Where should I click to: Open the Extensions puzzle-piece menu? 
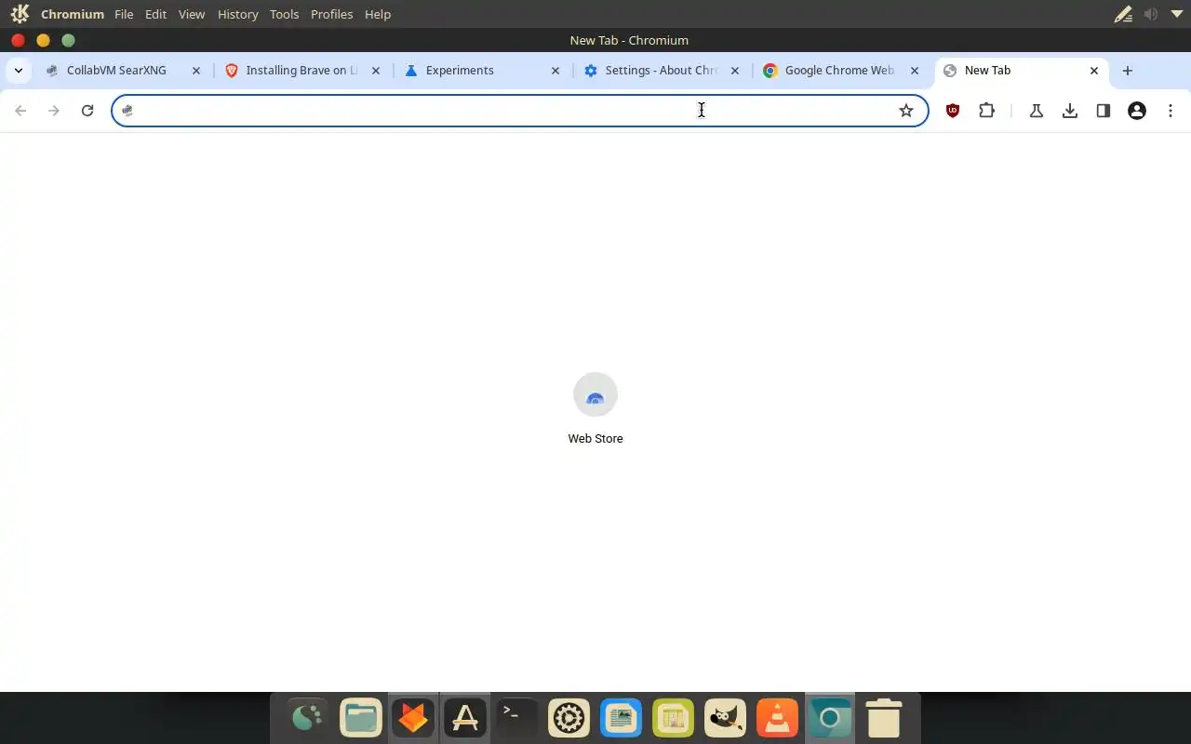pos(986,111)
